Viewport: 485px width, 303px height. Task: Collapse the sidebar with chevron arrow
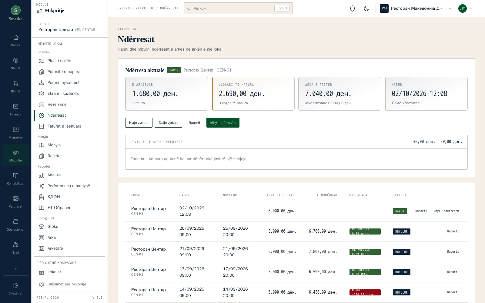pyautogui.click(x=16, y=269)
